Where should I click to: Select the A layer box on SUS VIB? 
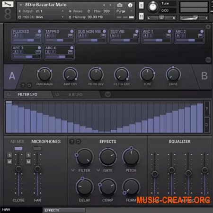pos(113,35)
